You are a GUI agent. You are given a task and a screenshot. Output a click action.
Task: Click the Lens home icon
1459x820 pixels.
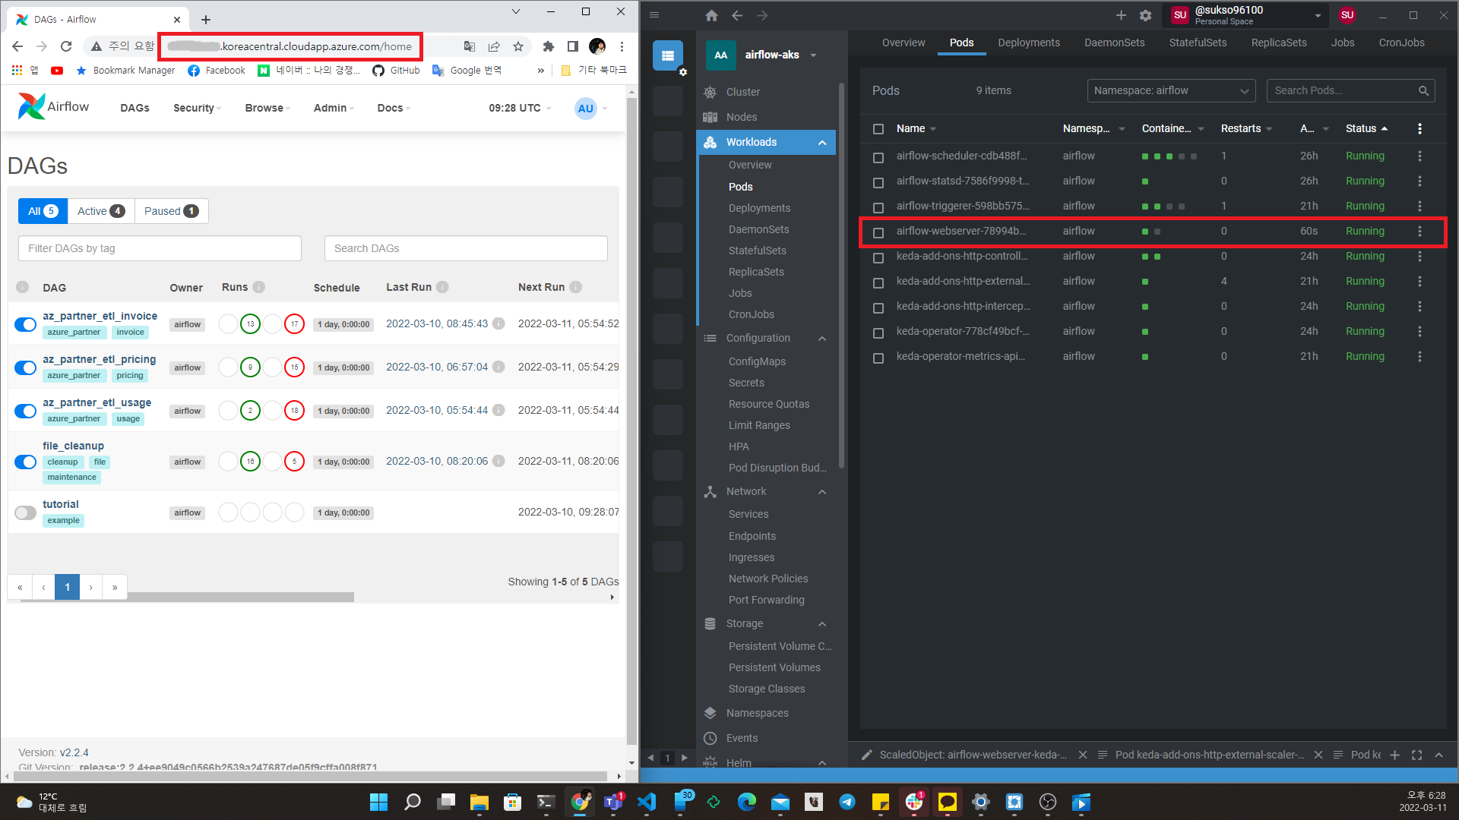pos(711,15)
